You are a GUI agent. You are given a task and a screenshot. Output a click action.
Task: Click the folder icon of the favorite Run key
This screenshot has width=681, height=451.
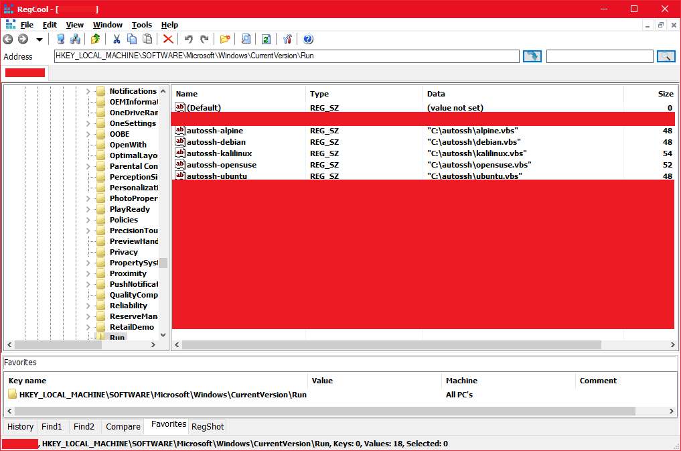(x=13, y=395)
